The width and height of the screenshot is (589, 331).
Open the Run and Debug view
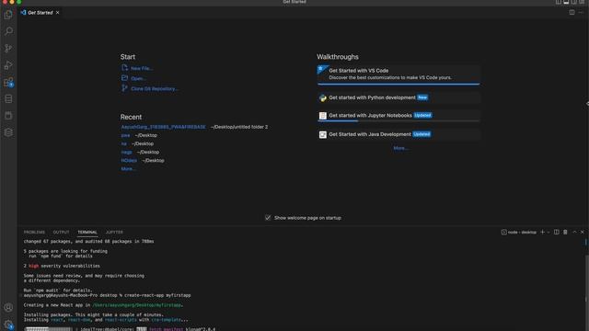coord(8,65)
